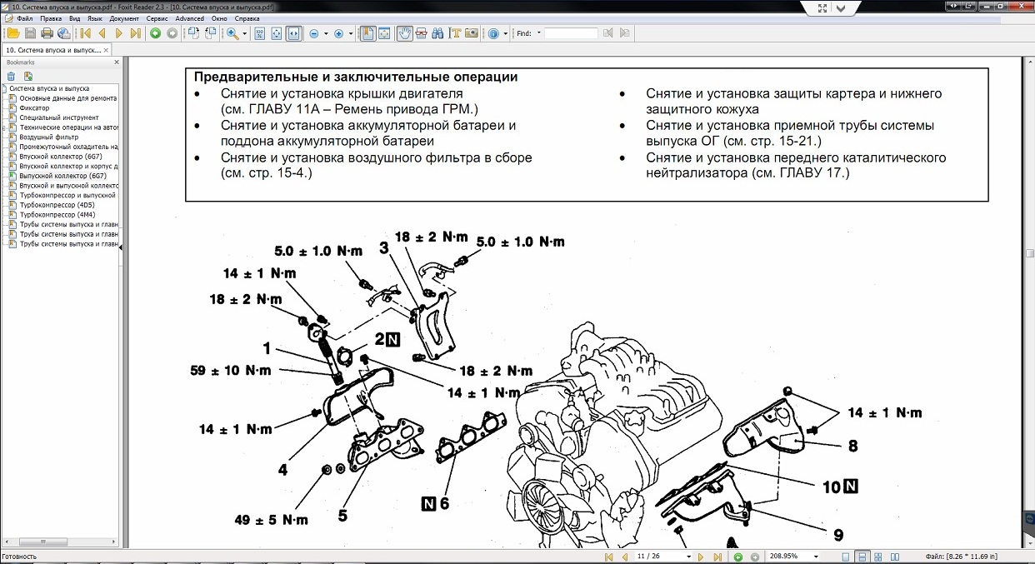Click the add new bookmark icon
This screenshot has width=1035, height=564.
(27, 76)
